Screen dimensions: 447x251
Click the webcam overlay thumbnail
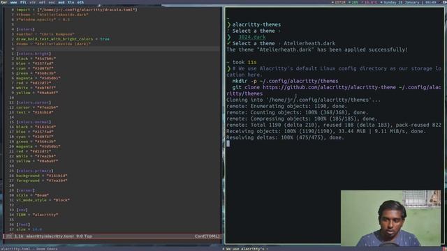pyautogui.click(x=391, y=218)
